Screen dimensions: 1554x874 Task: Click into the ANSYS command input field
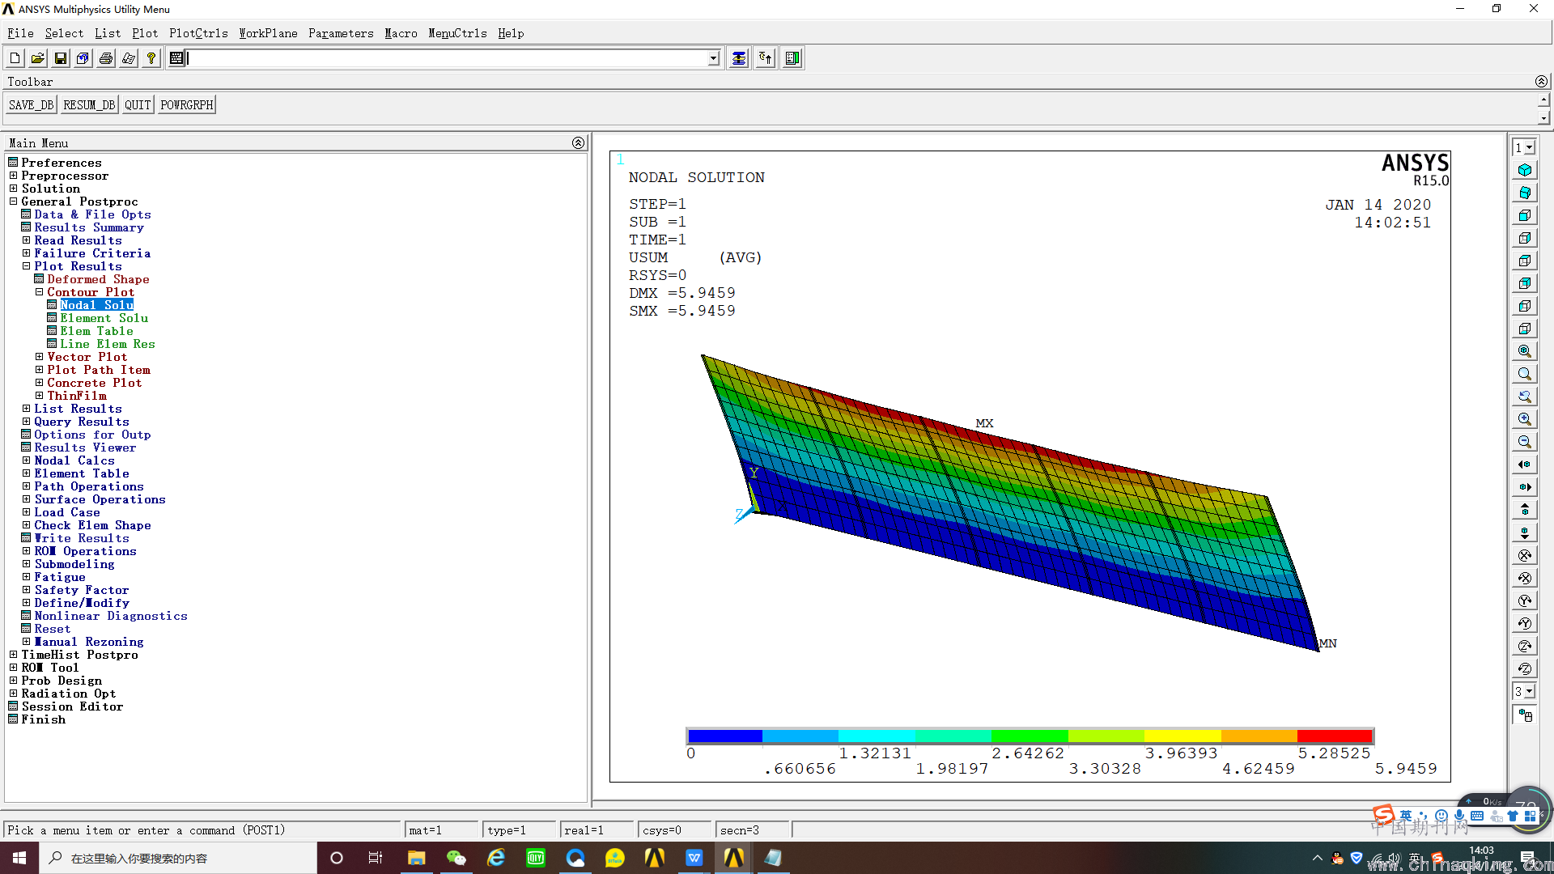click(x=448, y=58)
